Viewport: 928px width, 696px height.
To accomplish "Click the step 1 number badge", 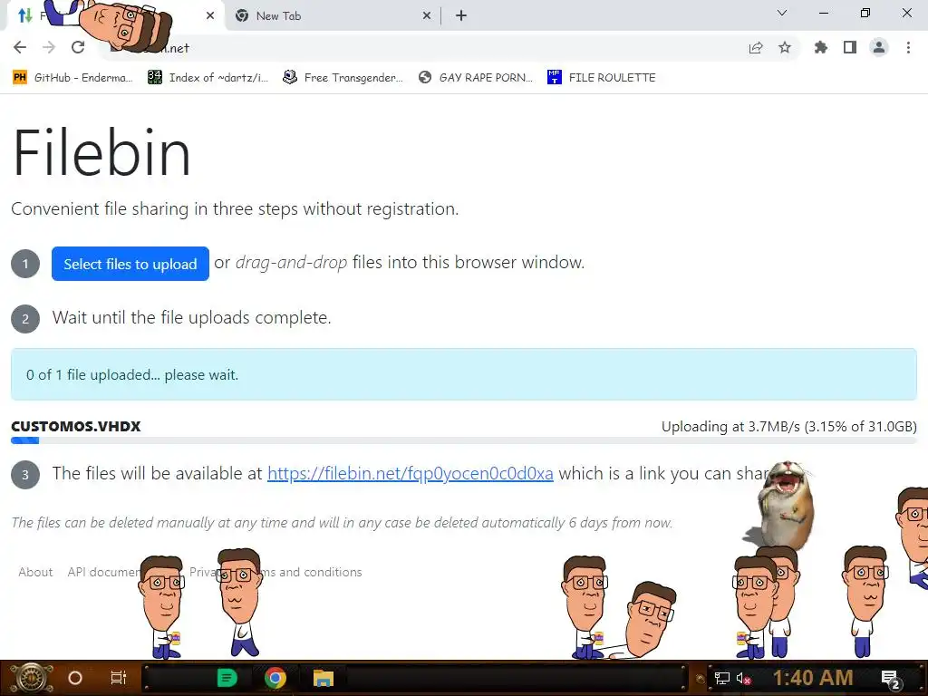I will click(25, 264).
